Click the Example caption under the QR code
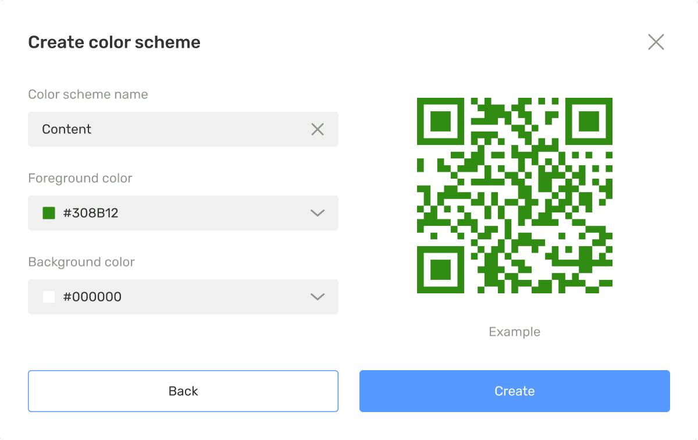This screenshot has height=440, width=698. [515, 332]
